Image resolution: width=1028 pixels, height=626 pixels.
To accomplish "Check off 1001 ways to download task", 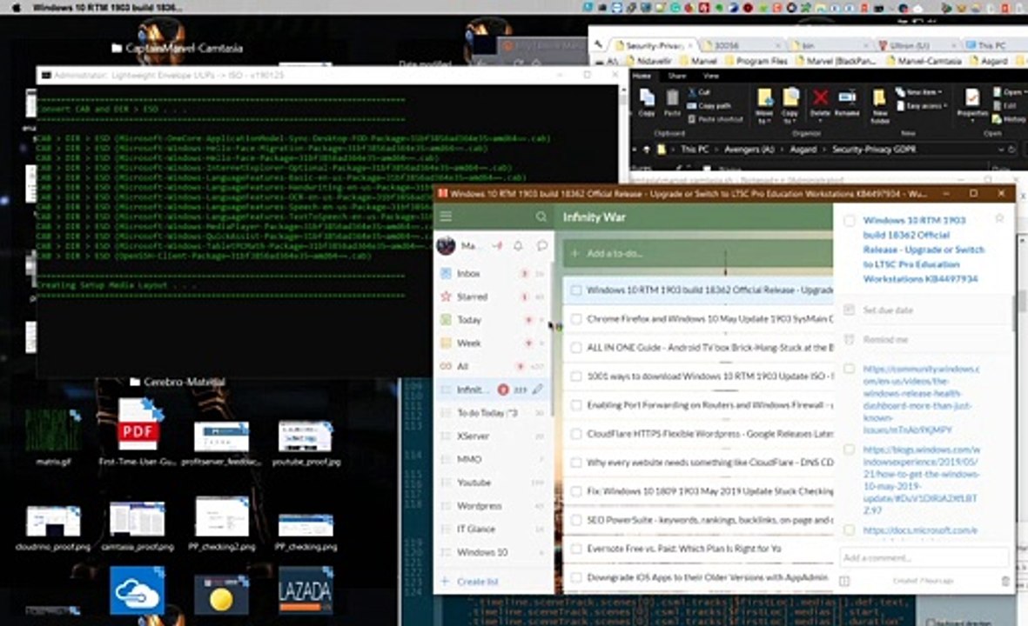I will (575, 376).
